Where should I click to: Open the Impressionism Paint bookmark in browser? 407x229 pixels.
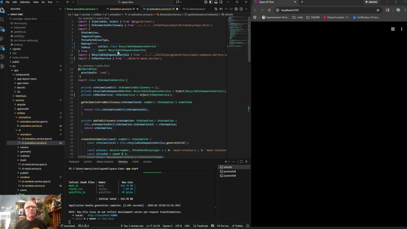click(x=275, y=17)
